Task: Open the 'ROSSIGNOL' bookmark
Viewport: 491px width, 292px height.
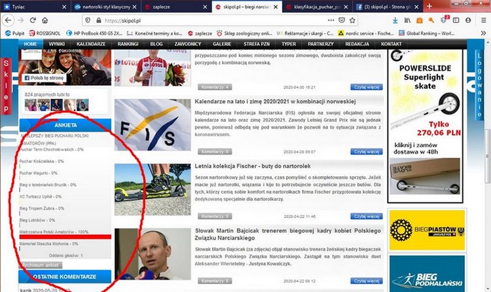Action: coord(45,33)
